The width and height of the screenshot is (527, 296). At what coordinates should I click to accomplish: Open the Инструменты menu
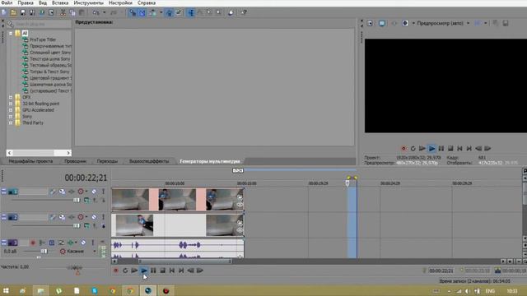click(x=89, y=2)
